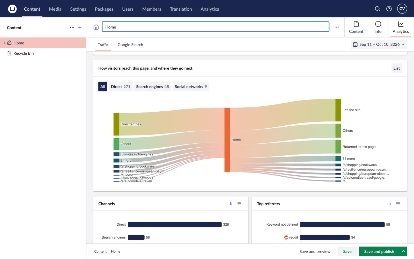Click in the Home name input field
This screenshot has width=414, height=259.
pyautogui.click(x=216, y=27)
